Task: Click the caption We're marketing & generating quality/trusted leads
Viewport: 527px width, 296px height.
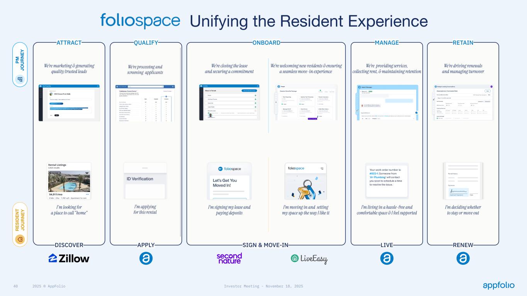Action: click(69, 69)
